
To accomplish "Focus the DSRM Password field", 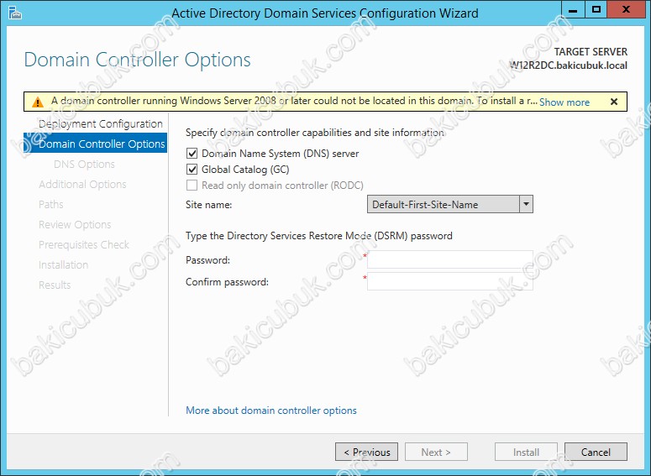I will (450, 259).
